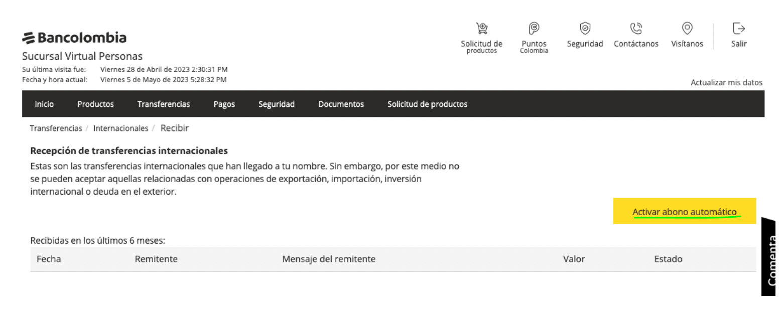Screen dimensions: 784x311
Task: Open Actualizar mis datos
Action: coord(727,82)
